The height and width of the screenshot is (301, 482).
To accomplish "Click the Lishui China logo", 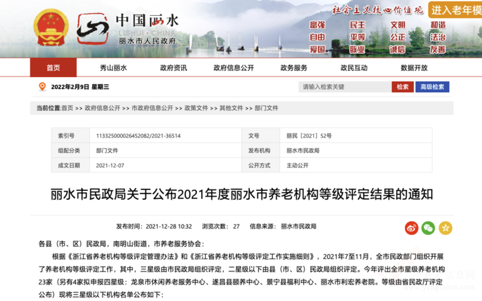I will [x=128, y=29].
